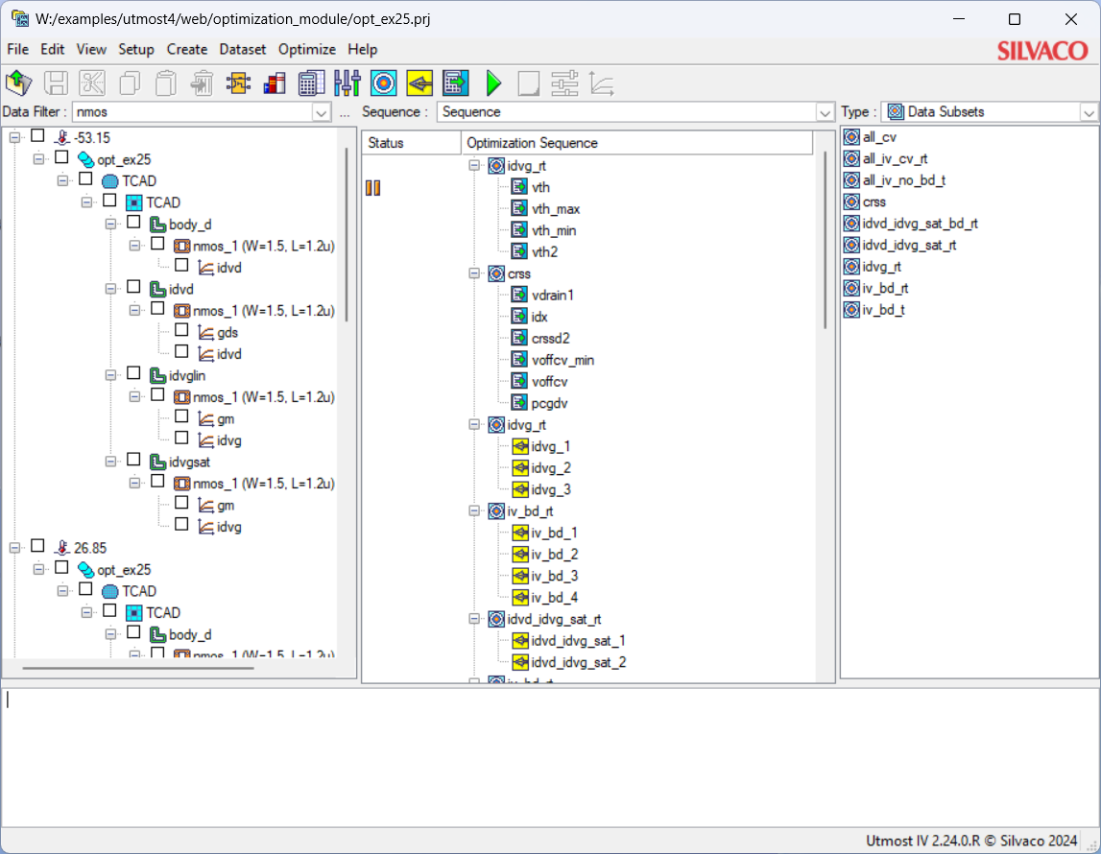Click the data tree horizontal scrollbar
1101x854 pixels.
137,668
